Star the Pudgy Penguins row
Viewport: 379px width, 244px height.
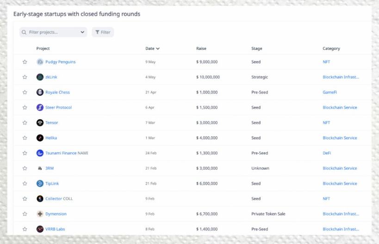[x=25, y=62]
